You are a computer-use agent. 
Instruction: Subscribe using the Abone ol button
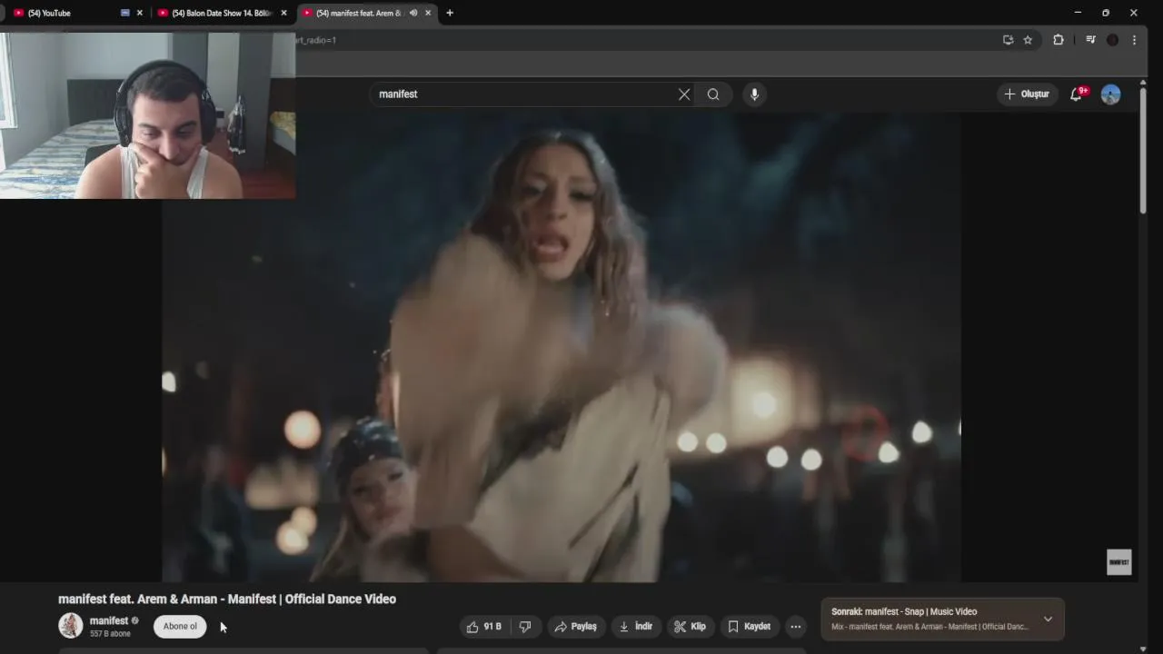coord(180,627)
